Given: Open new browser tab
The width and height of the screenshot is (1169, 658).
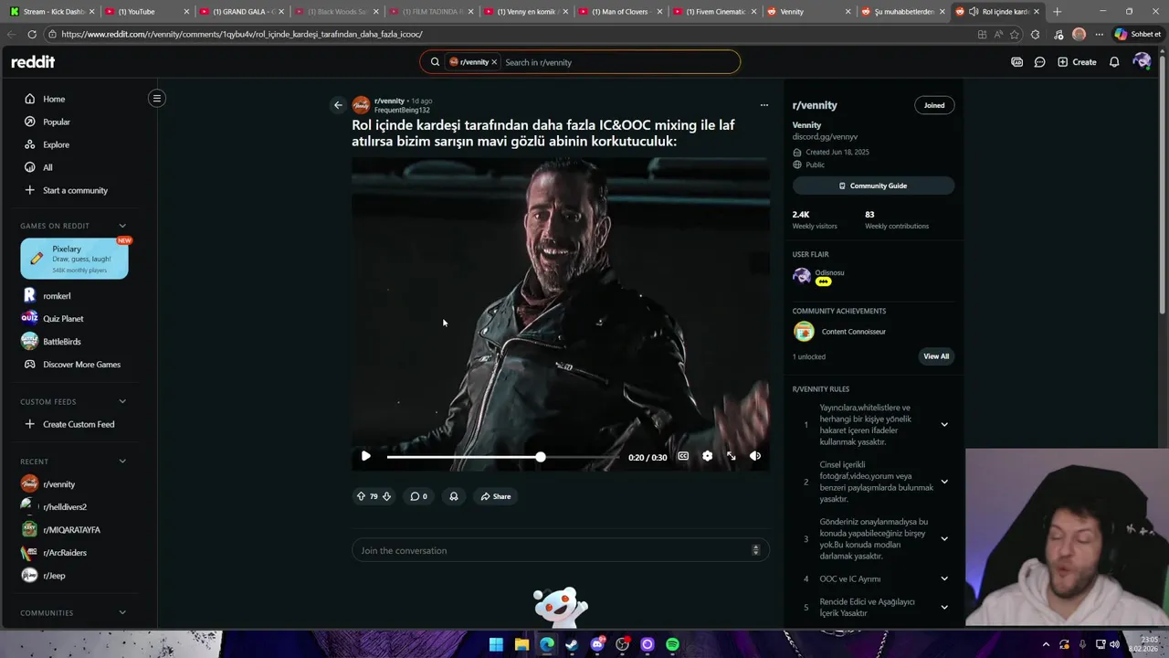Looking at the screenshot, I should (x=1058, y=11).
